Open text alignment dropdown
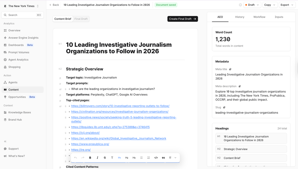 coord(173,158)
